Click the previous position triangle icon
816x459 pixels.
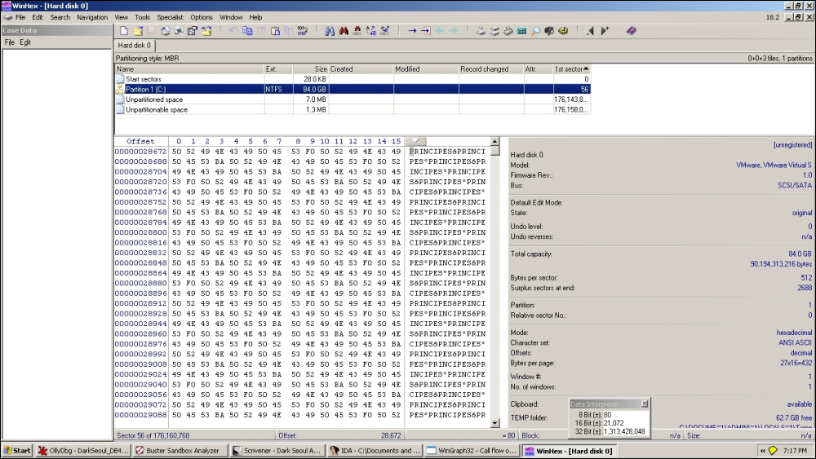[x=590, y=31]
